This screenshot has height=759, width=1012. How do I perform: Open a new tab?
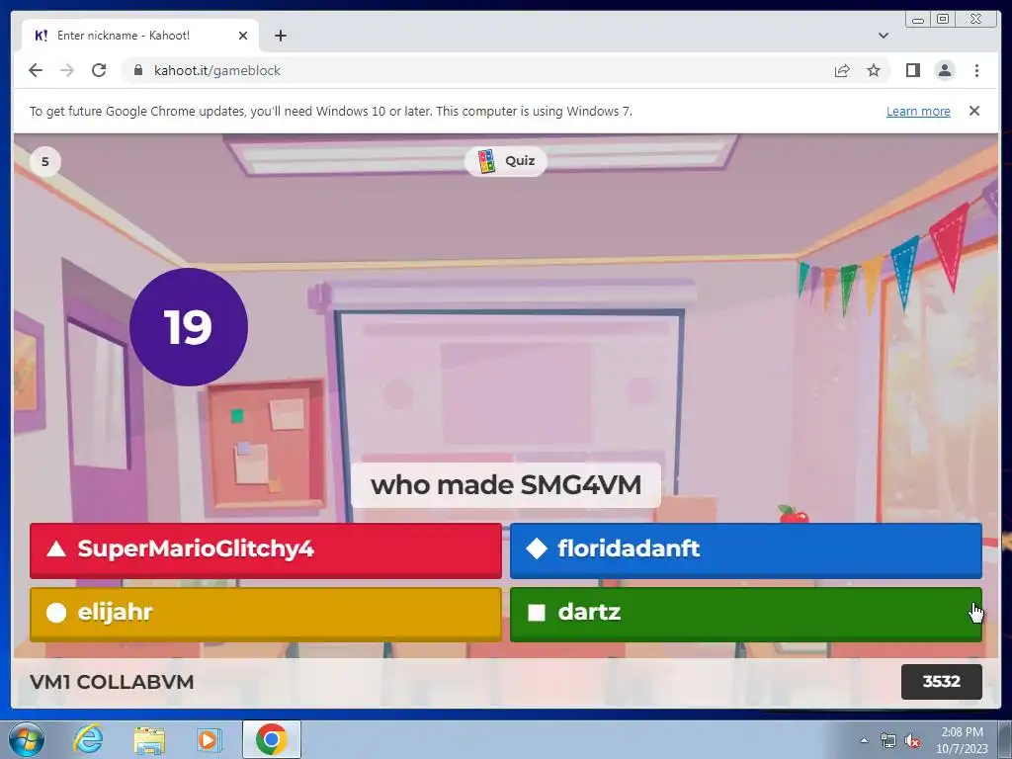pos(281,36)
